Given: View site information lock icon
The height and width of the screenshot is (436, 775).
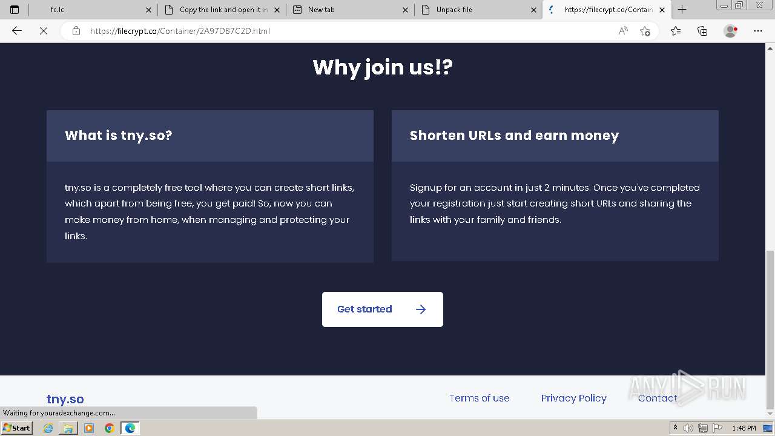Looking at the screenshot, I should coord(76,31).
